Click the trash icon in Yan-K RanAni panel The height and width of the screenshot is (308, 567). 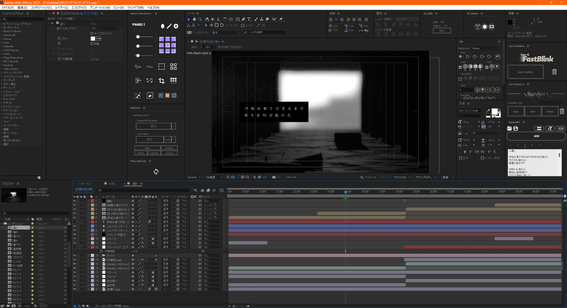pyautogui.click(x=562, y=112)
